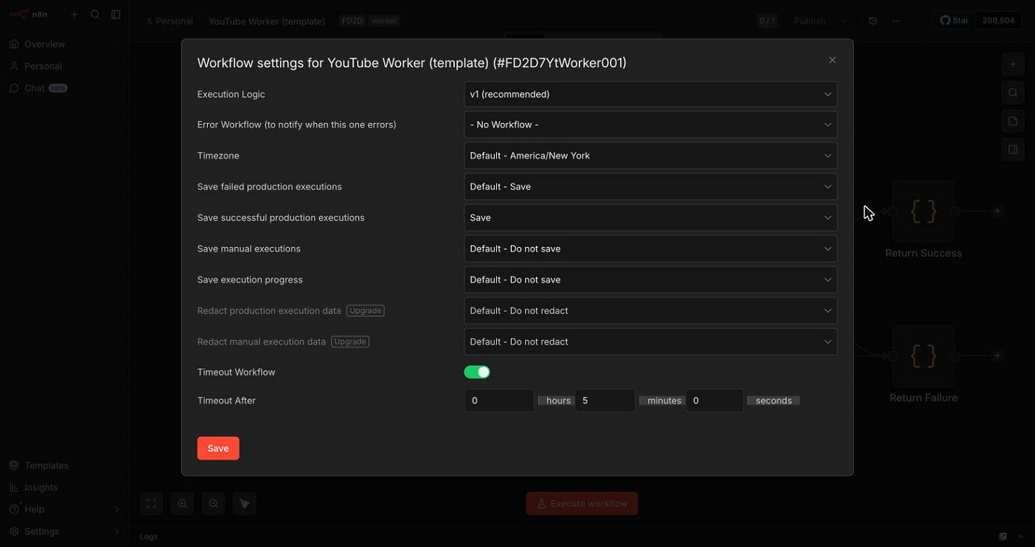Go to Overview in sidebar
This screenshot has height=547, width=1035.
[x=64, y=44]
